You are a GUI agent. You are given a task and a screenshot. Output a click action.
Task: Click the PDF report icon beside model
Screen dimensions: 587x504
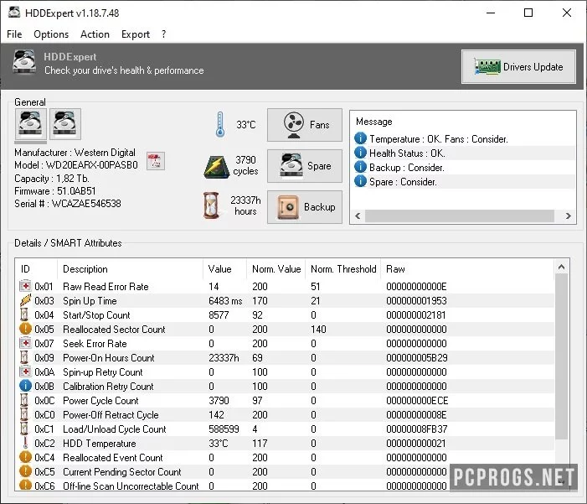(156, 161)
